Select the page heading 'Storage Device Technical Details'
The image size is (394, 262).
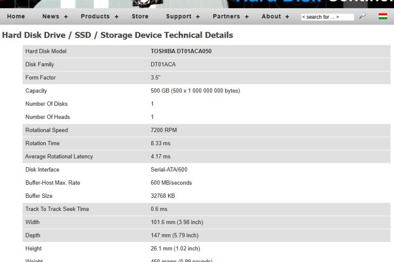[167, 35]
